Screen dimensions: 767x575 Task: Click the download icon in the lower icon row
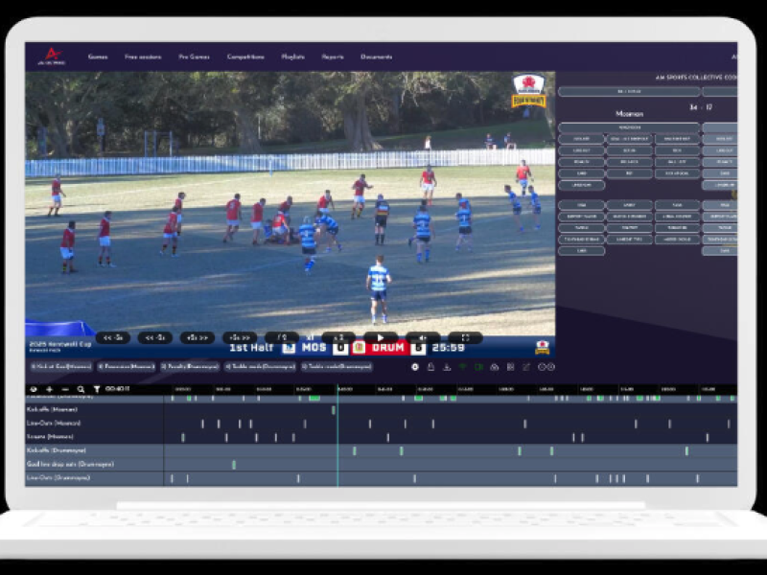(447, 366)
